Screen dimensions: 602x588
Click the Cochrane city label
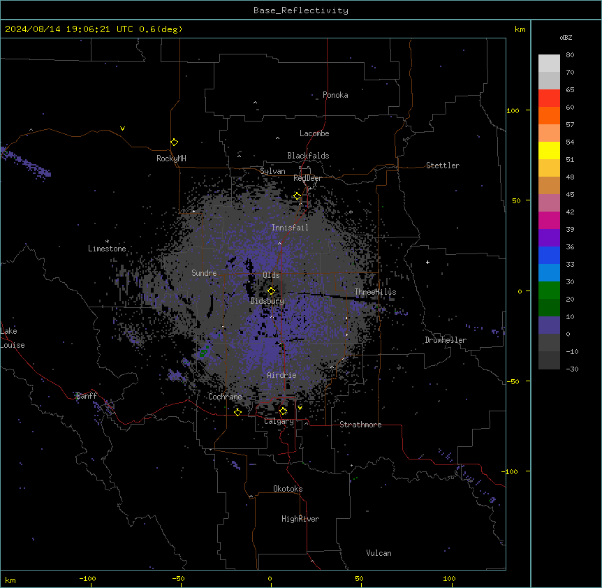(225, 397)
